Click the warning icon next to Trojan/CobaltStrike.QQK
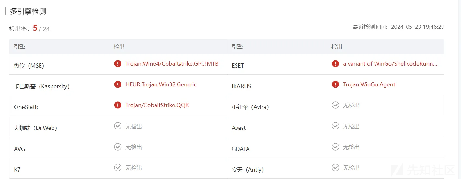The width and height of the screenshot is (461, 179). (118, 105)
